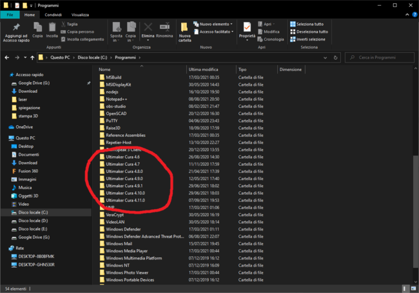Screen dimensions: 419x293
Task: Click the Elimina delete icon
Action: (x=148, y=29)
